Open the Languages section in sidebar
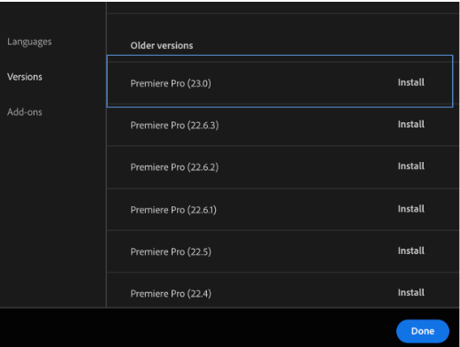This screenshot has height=347, width=460. [x=29, y=42]
